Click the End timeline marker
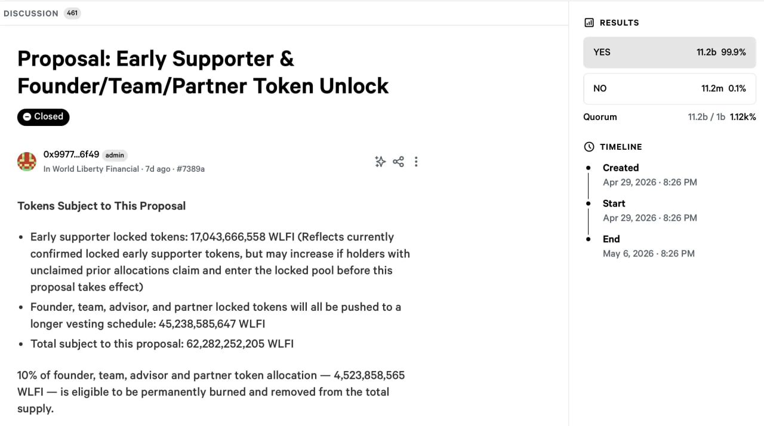The image size is (764, 426). tap(589, 239)
